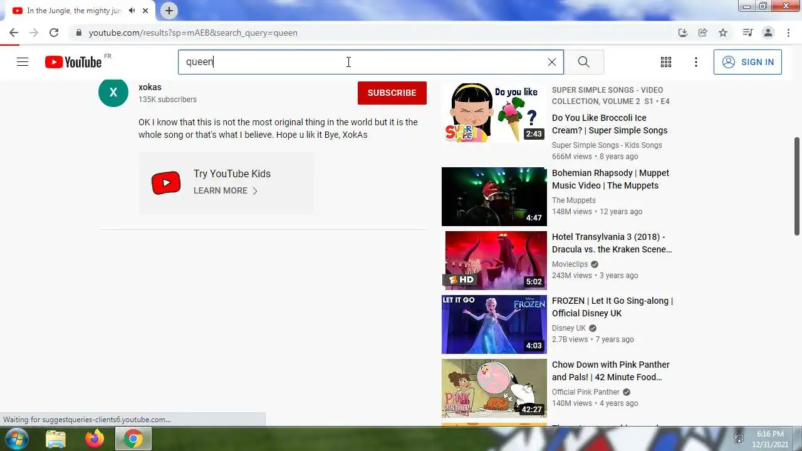
Task: Open Chrome three-dot menu
Action: (788, 33)
